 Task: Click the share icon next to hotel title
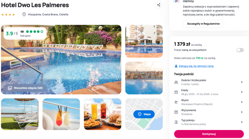158,5
